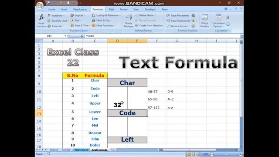Click the zoom out minus button
Viewport: 279px width, 157px height.
[212, 154]
